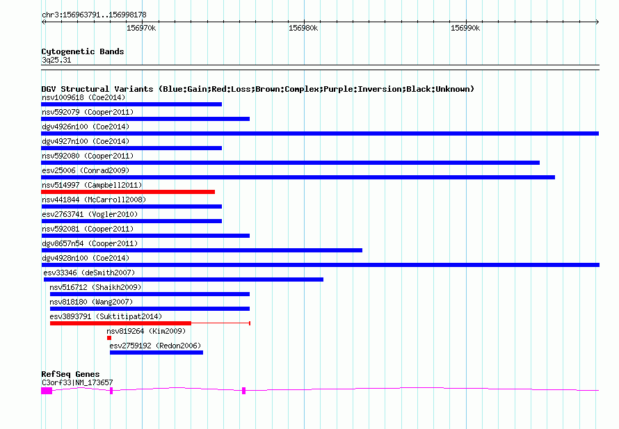Click the Cytogenetic Bands track title
619x429 pixels.
point(83,51)
